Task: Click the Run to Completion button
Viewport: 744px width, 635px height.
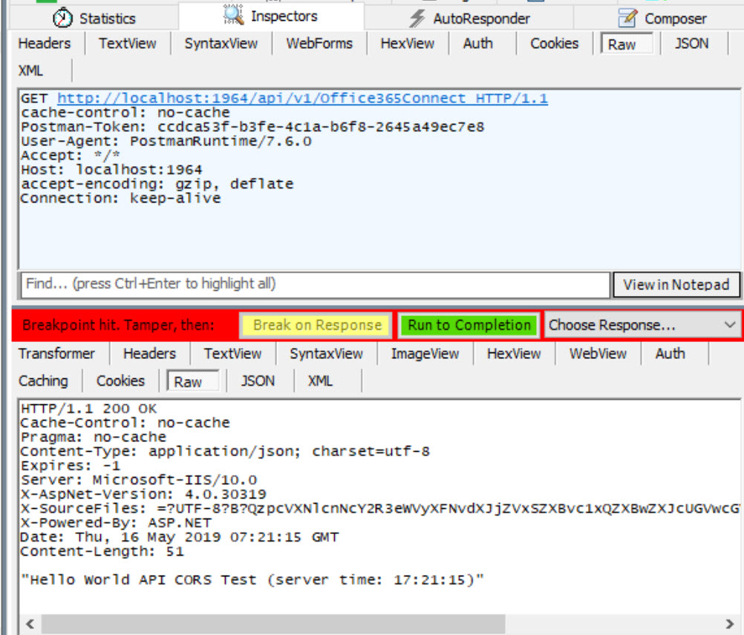Action: pos(469,325)
